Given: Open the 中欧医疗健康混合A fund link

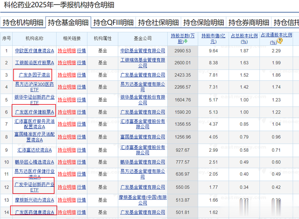Looking at the screenshot, I should tap(35, 50).
